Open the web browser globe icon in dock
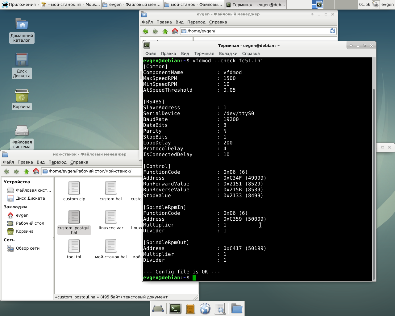Viewport: 395px width, 316px height. pyautogui.click(x=205, y=308)
